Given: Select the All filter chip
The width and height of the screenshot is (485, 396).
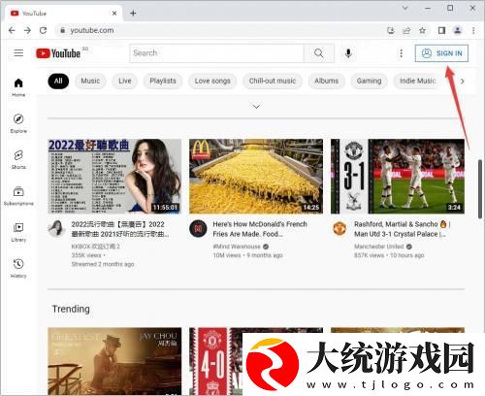Looking at the screenshot, I should pyautogui.click(x=58, y=81).
